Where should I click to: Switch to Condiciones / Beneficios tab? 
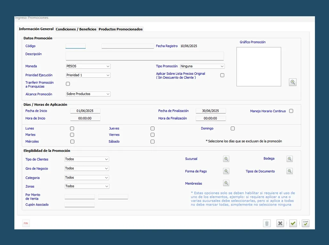[x=76, y=29]
